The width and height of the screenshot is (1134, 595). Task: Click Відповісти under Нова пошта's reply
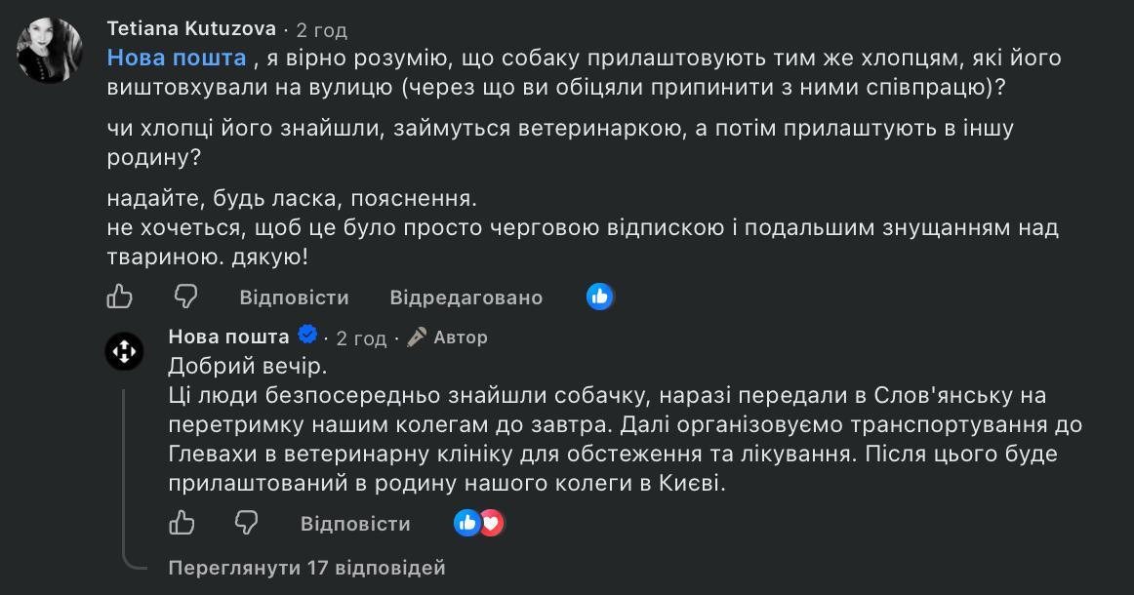point(355,524)
